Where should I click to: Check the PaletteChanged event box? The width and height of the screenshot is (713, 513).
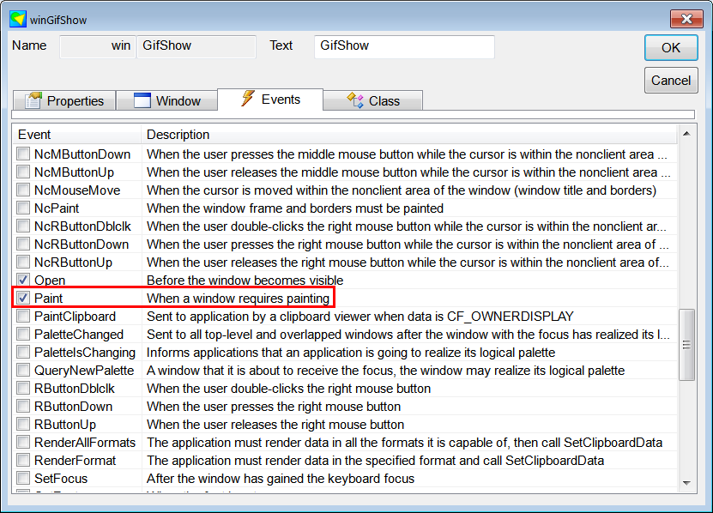[x=23, y=334]
